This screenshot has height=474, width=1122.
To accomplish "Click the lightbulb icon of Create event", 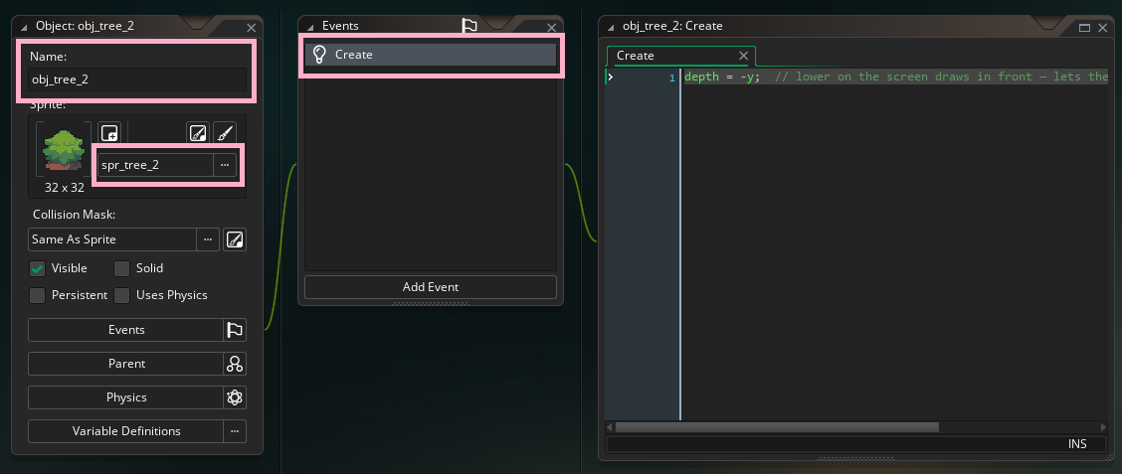I will click(x=320, y=55).
